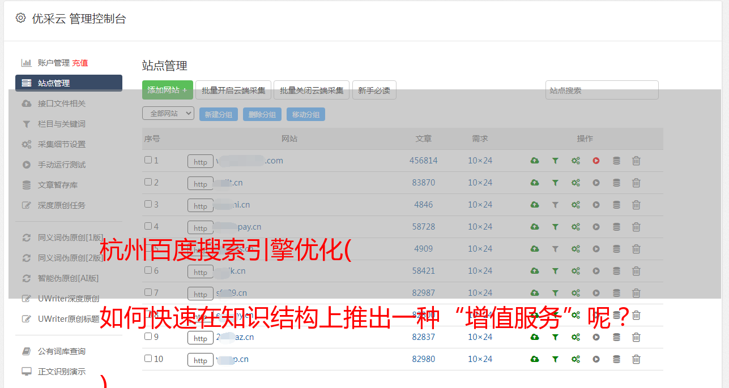Open 深度原创任务 in the sidebar
Screen dimensions: 729x388
[62, 205]
